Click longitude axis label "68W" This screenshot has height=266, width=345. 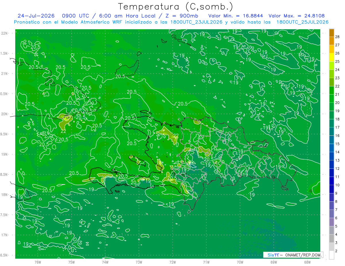coord(307,262)
